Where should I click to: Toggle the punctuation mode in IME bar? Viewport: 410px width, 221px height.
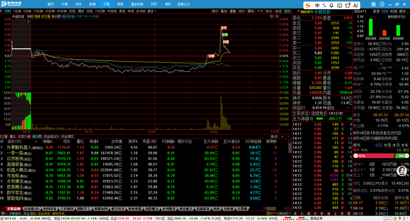click(x=324, y=5)
